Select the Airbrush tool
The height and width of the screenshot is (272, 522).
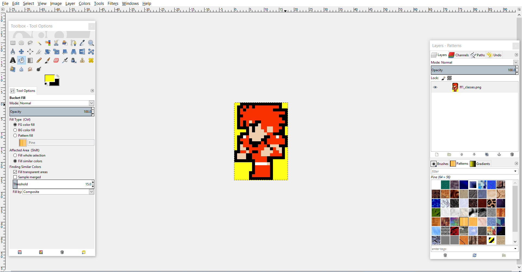coord(65,60)
